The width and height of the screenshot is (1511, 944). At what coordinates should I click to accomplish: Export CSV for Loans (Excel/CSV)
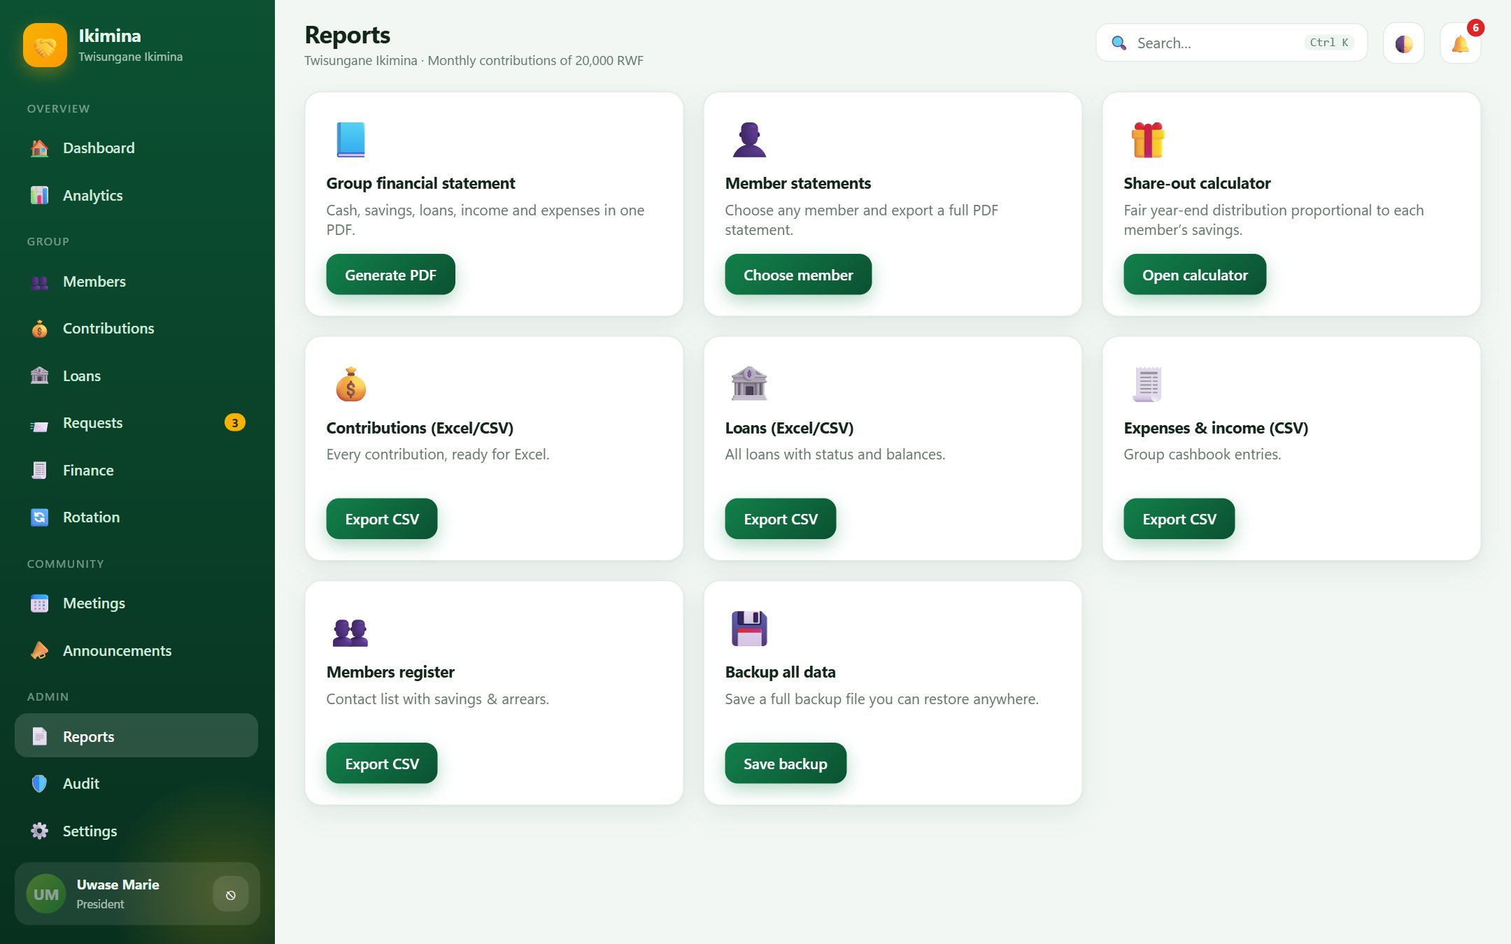point(781,519)
